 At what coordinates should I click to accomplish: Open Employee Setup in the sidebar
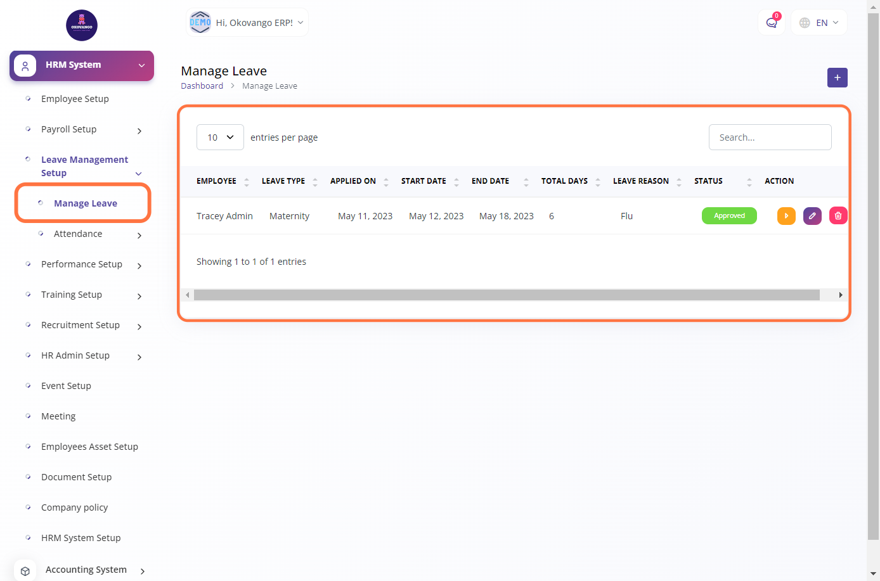(x=75, y=99)
